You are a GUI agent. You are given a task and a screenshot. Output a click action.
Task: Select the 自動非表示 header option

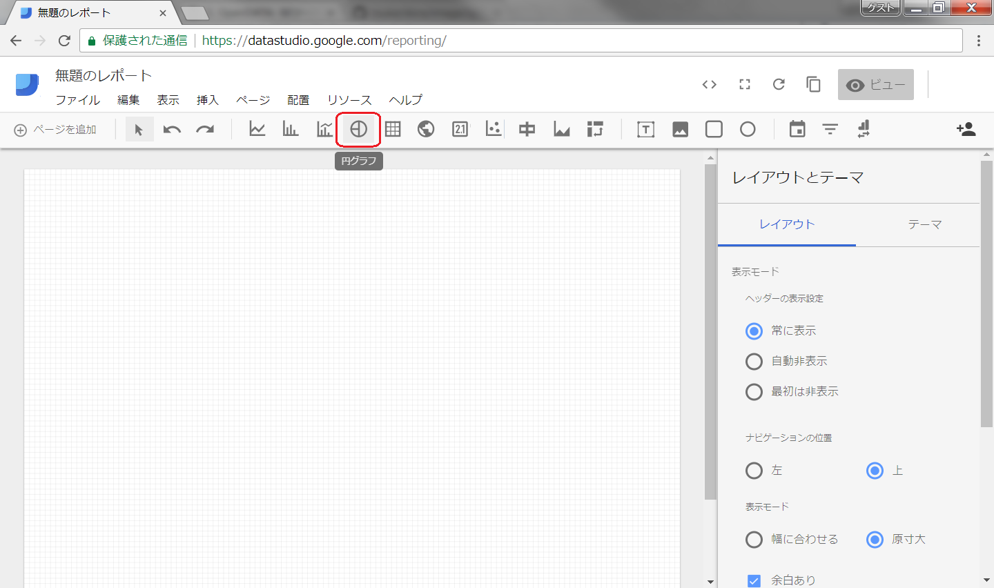(786, 361)
